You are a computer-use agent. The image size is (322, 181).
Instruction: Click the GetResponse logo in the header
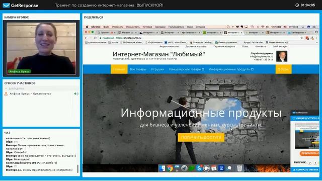tap(20, 6)
